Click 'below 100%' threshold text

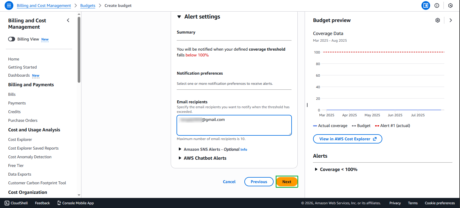coord(197,55)
